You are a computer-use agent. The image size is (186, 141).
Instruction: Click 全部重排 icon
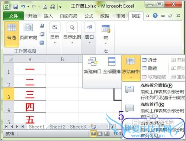(112, 65)
